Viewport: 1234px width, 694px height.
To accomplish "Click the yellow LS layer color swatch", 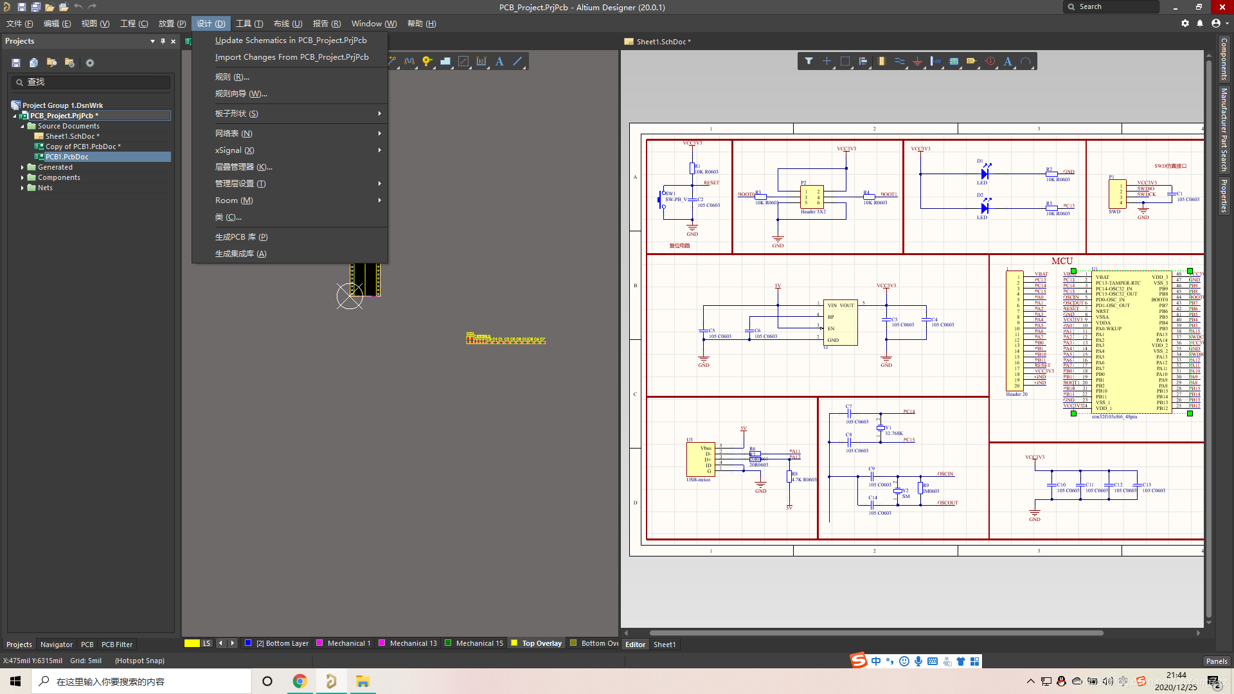I will pyautogui.click(x=192, y=643).
